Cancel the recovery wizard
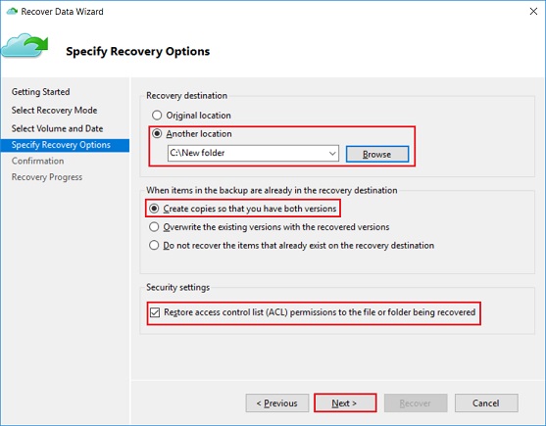The height and width of the screenshot is (426, 546). [486, 403]
